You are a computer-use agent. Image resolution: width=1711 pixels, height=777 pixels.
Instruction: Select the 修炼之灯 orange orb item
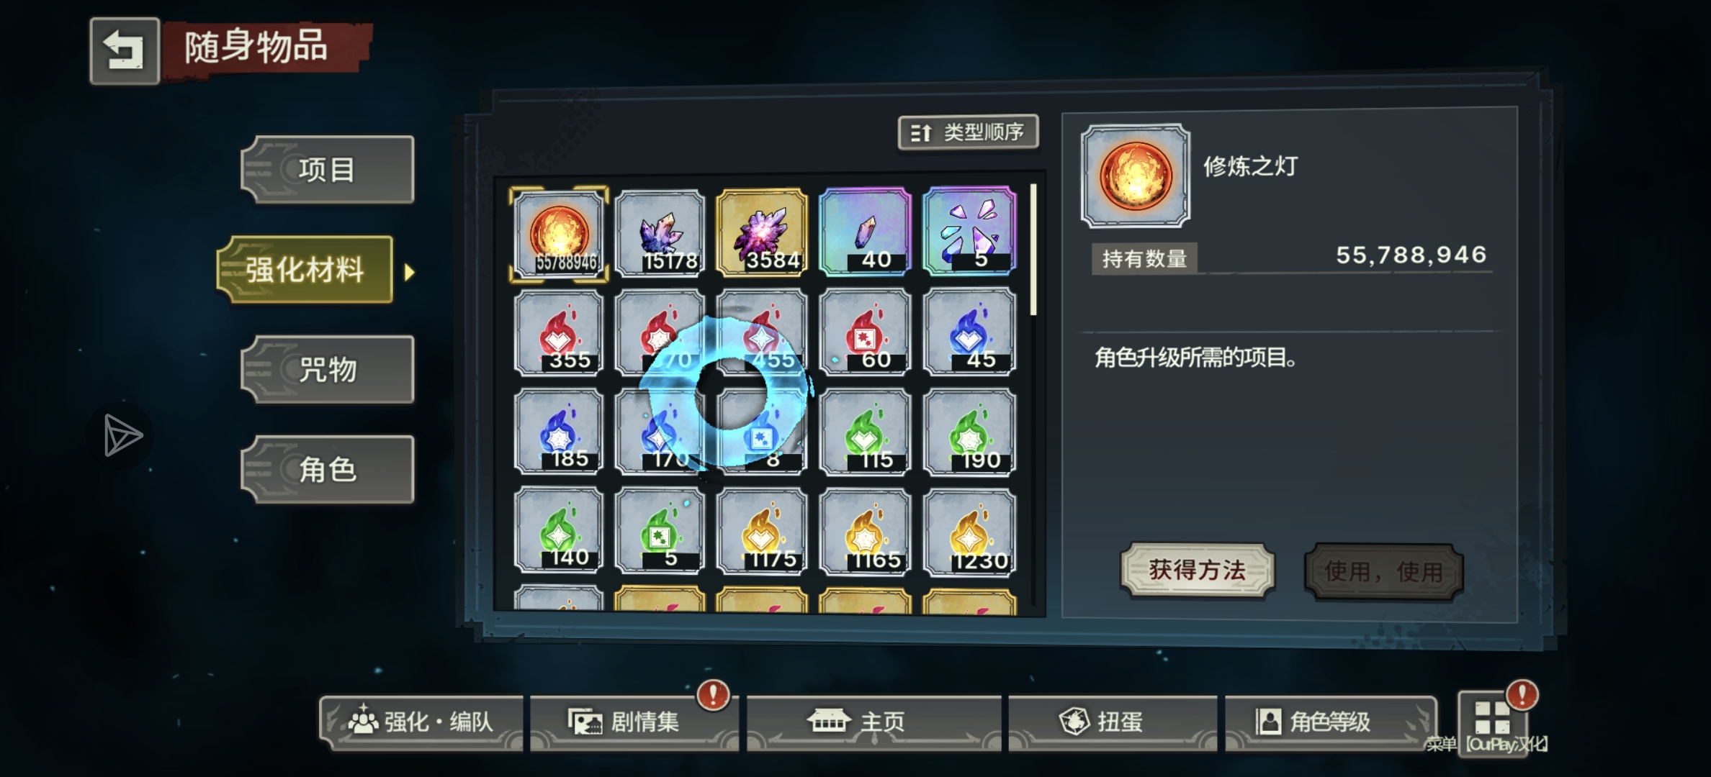click(x=559, y=233)
